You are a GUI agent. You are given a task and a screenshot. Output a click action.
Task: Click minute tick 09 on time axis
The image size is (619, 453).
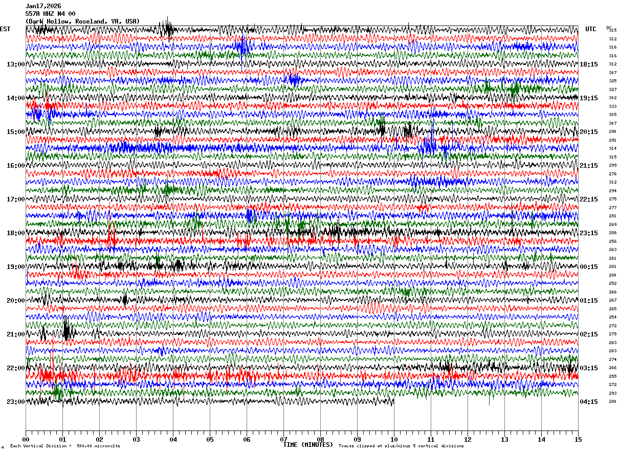pos(357,439)
